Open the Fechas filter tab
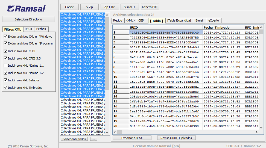 41,29
